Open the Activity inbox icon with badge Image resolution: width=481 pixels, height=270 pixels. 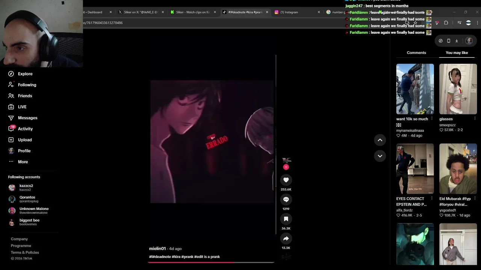(x=11, y=129)
